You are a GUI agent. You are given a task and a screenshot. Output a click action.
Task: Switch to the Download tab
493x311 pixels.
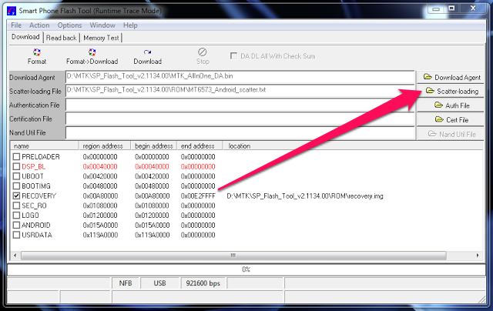pyautogui.click(x=25, y=37)
